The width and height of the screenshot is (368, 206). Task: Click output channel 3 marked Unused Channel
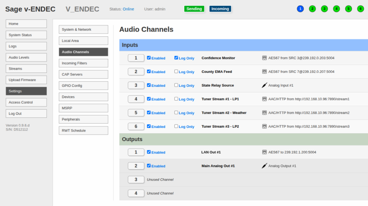[x=136, y=179]
